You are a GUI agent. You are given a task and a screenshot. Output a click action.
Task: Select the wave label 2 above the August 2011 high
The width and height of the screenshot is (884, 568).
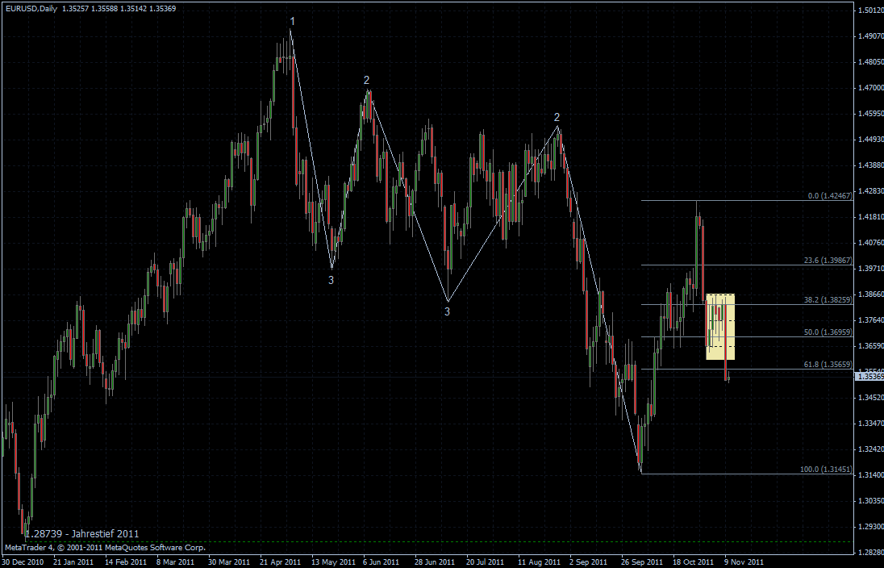tap(557, 117)
